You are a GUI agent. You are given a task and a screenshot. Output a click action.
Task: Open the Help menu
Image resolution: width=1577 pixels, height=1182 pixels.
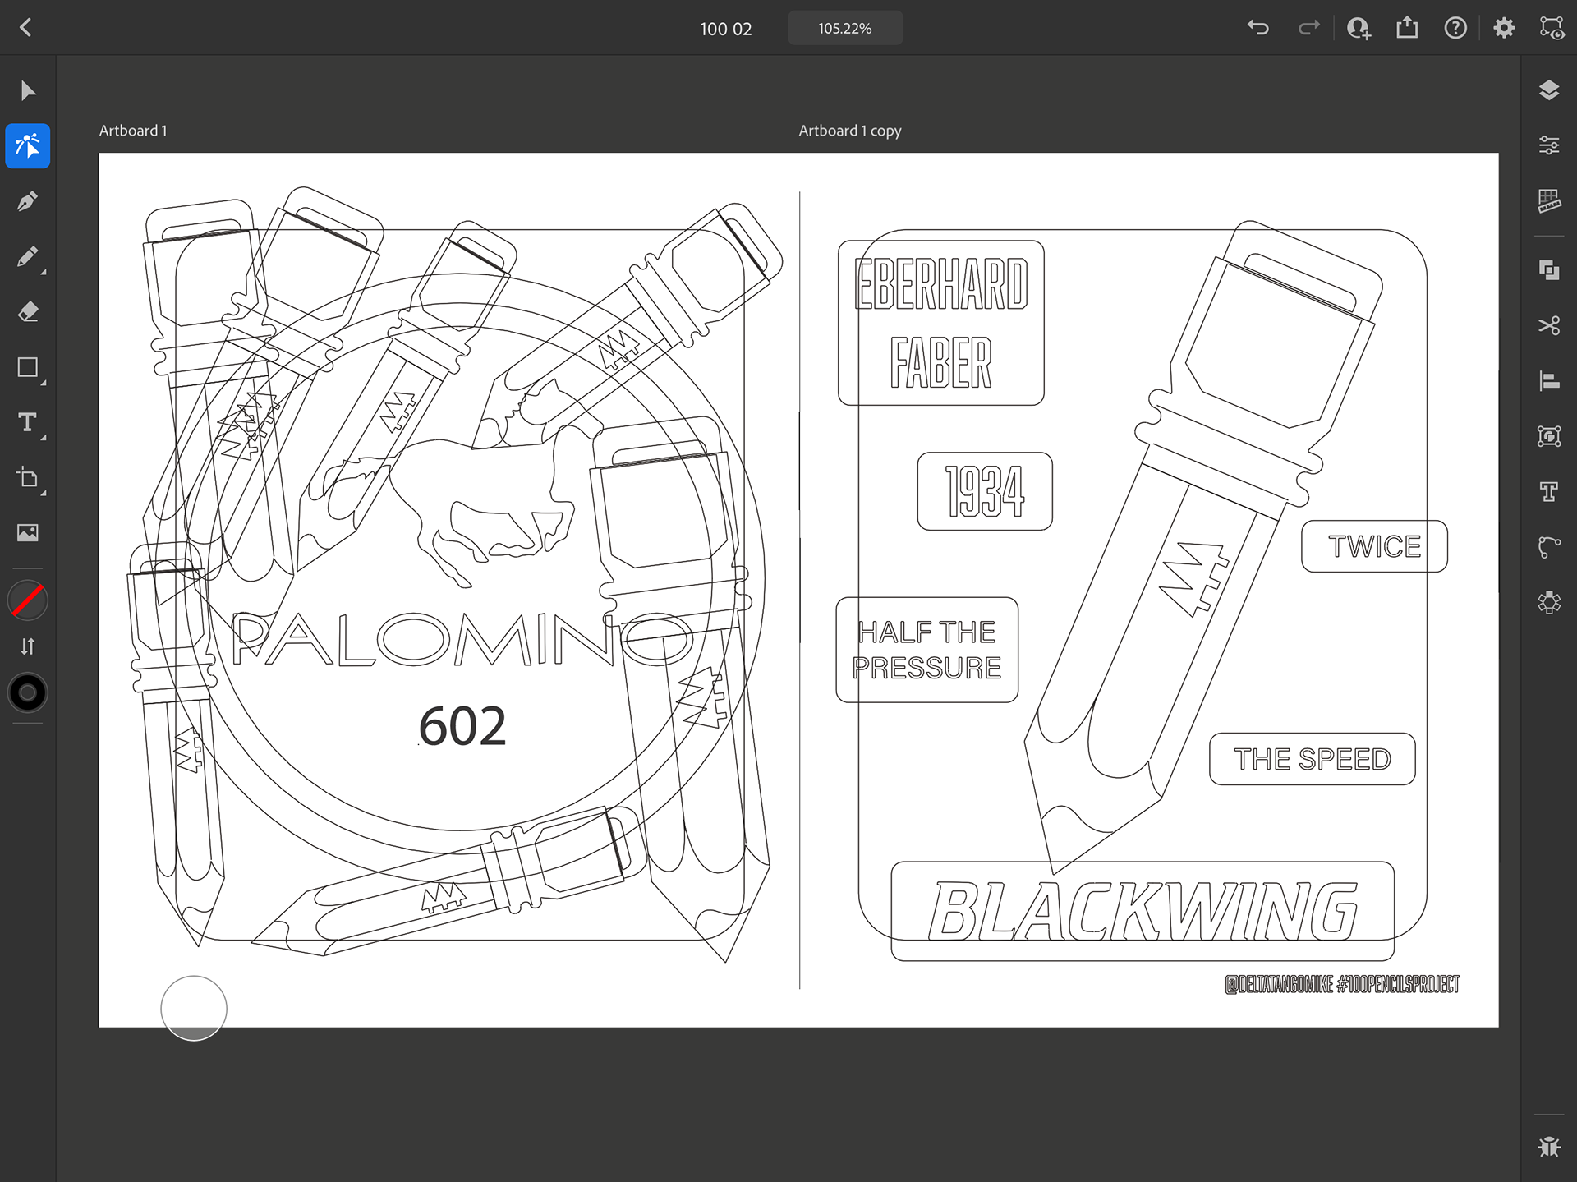coord(1455,28)
